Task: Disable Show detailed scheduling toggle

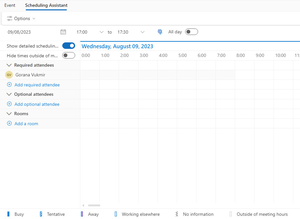Action: pos(69,46)
